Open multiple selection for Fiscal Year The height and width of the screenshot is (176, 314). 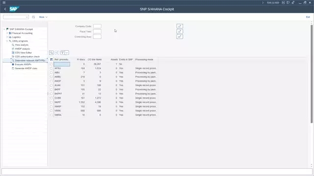[x=180, y=31]
